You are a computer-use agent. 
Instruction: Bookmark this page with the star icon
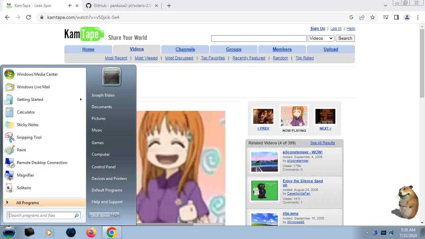coord(373,17)
